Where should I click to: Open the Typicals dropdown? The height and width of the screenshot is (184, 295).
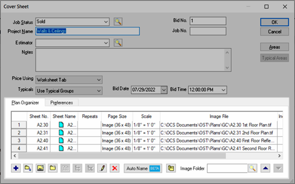(99, 91)
